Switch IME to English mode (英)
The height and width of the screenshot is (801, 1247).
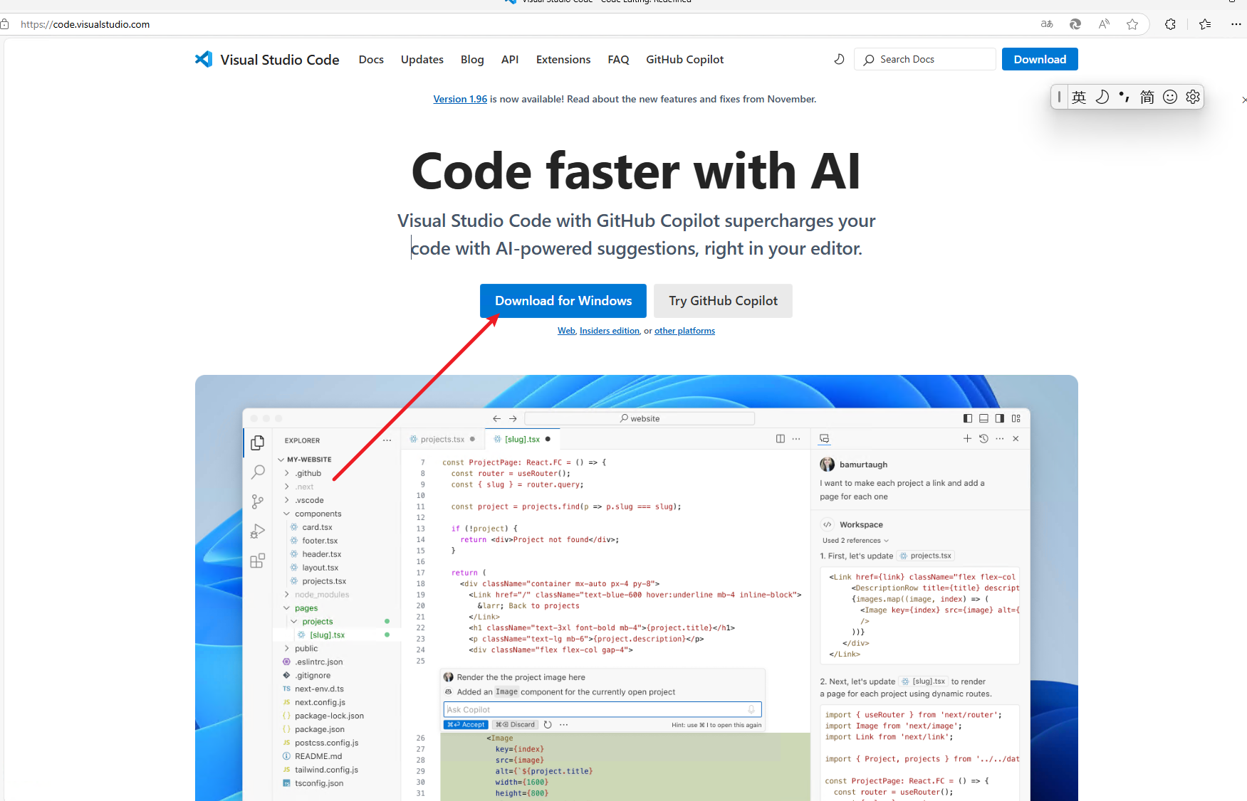coord(1079,97)
